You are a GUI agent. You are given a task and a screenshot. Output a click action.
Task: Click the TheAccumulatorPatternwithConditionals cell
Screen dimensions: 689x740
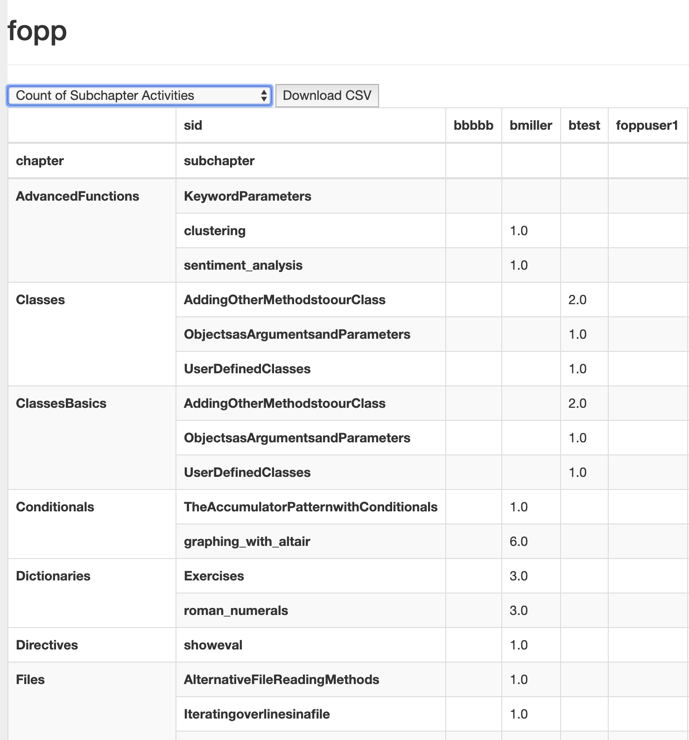(x=310, y=507)
